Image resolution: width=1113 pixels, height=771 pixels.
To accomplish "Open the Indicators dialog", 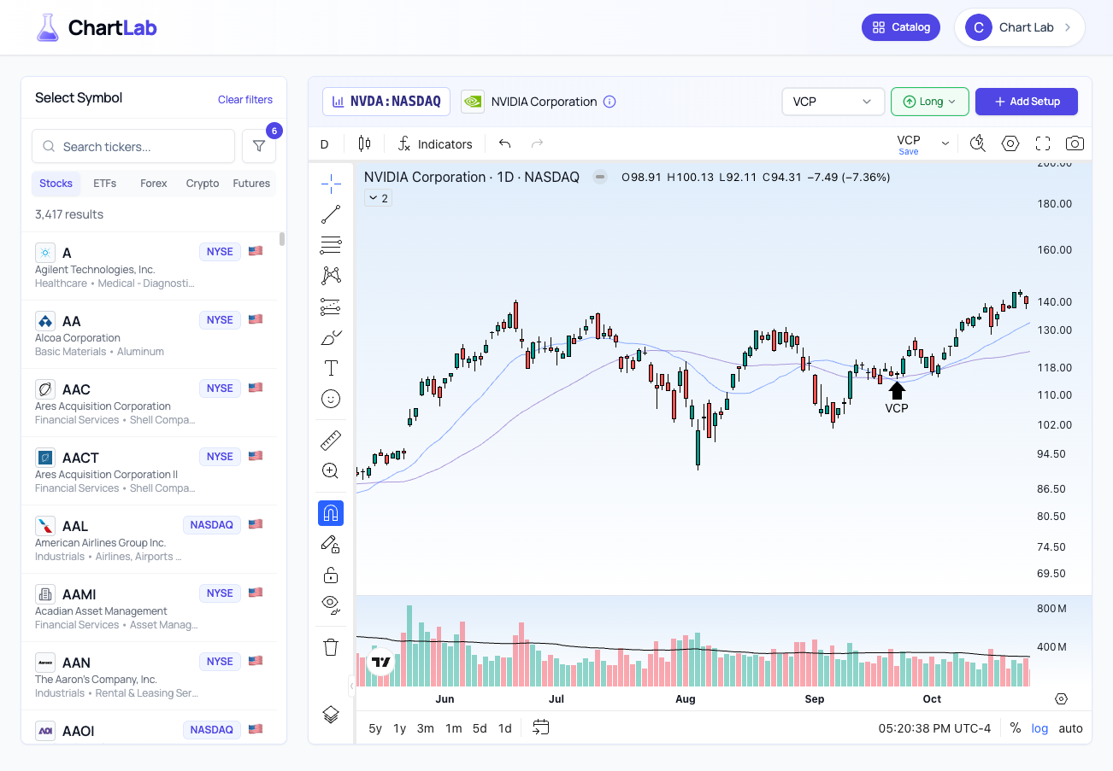I will click(435, 143).
